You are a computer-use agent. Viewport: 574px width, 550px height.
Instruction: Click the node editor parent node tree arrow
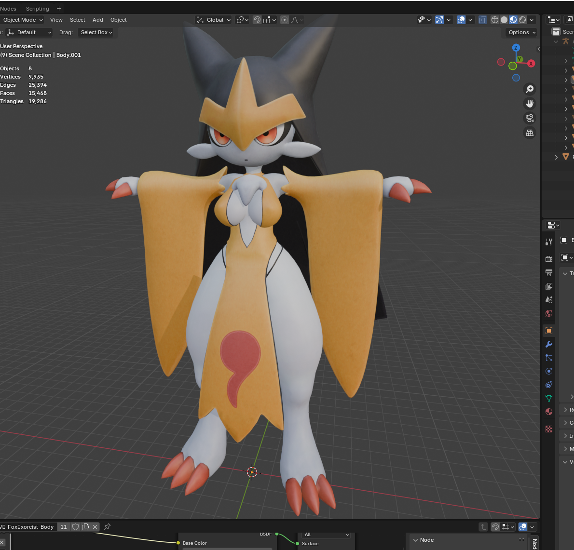pyautogui.click(x=483, y=527)
